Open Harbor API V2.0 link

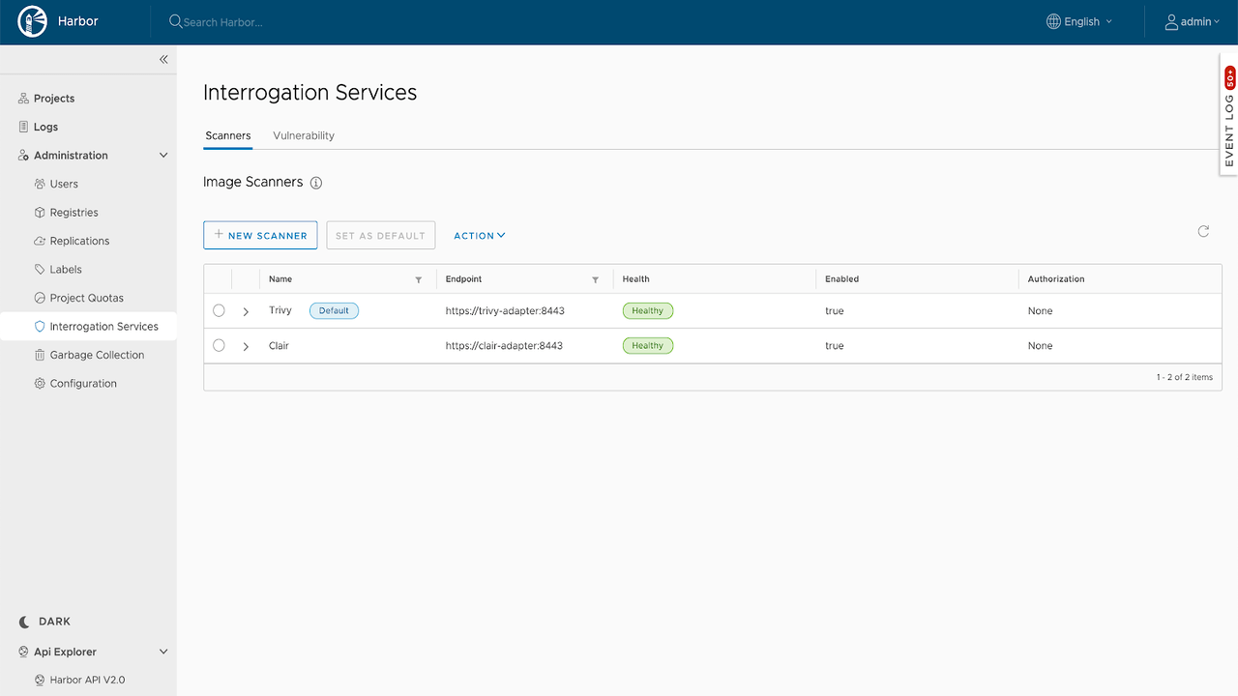87,680
